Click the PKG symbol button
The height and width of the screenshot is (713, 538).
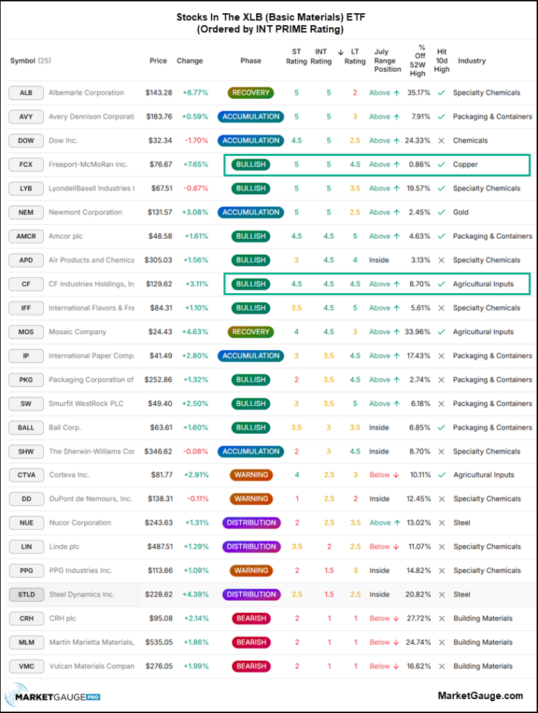pos(26,379)
